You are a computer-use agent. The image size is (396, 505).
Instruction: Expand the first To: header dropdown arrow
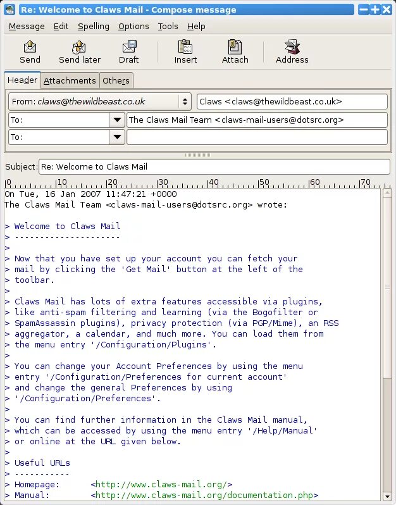click(117, 120)
